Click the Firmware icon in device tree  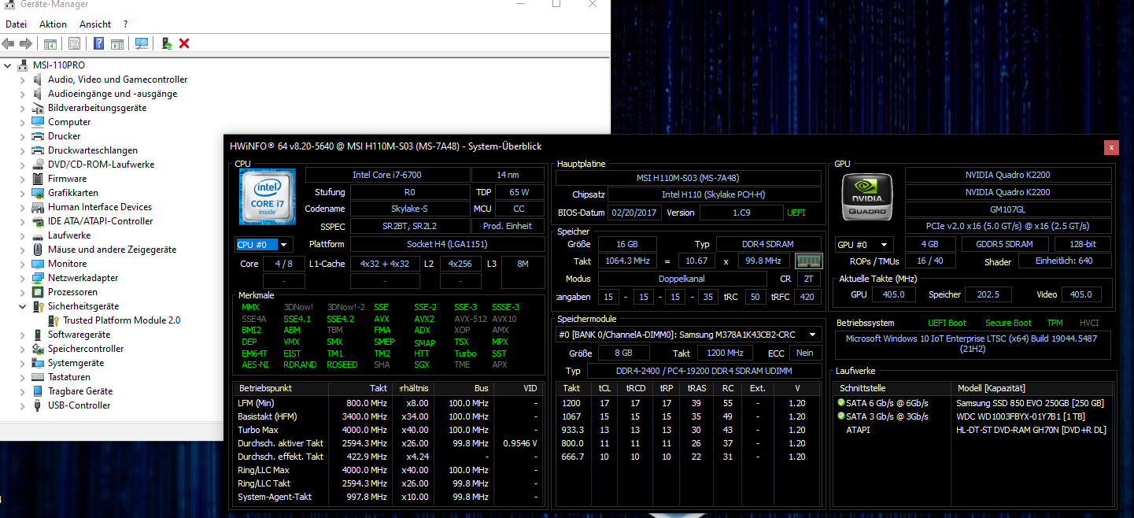click(38, 179)
